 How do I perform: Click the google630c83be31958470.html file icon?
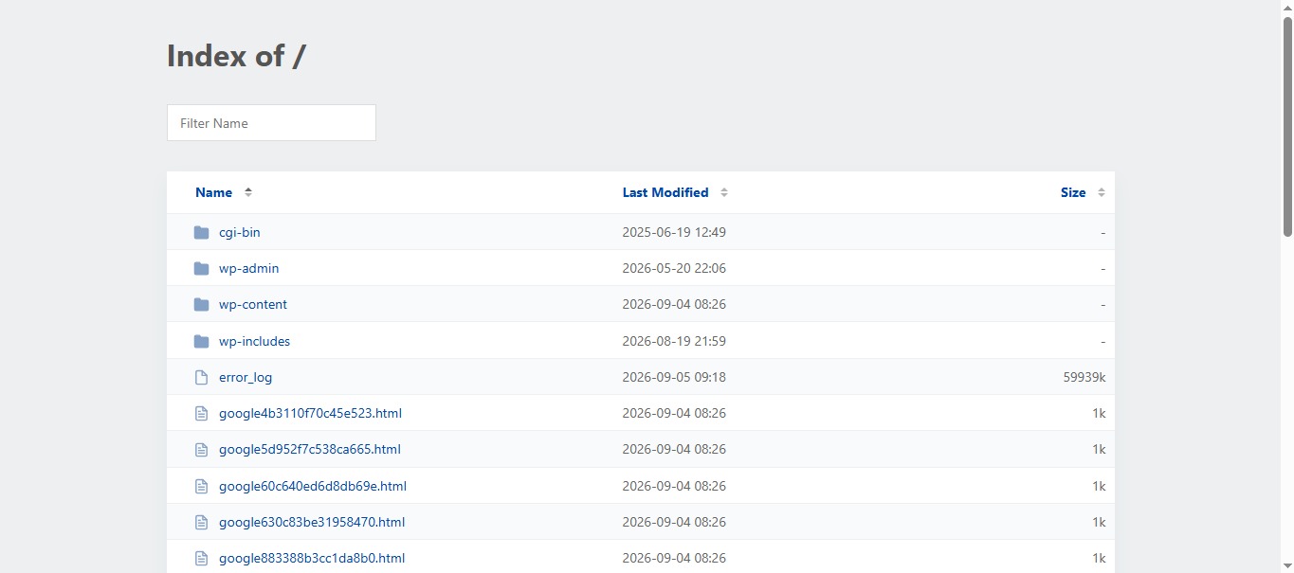click(201, 522)
